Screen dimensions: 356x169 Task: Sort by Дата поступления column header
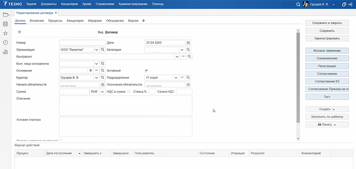63,153
